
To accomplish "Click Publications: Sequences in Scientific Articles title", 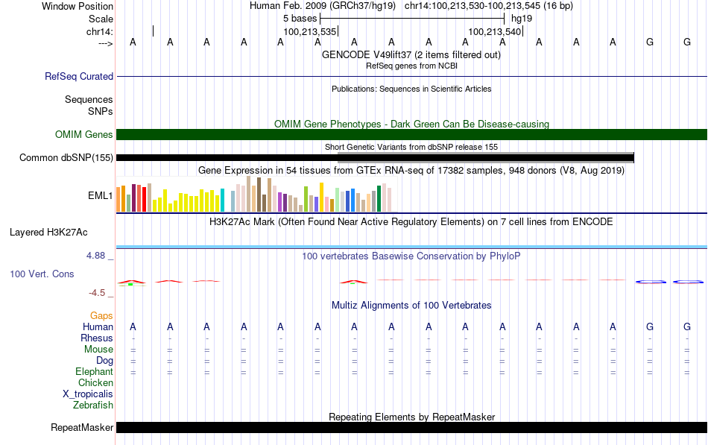I will (411, 89).
